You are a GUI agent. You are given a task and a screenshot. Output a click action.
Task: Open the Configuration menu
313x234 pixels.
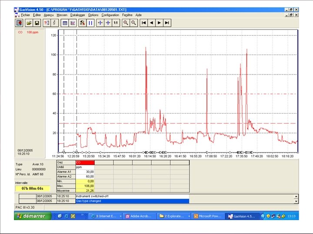coord(110,15)
